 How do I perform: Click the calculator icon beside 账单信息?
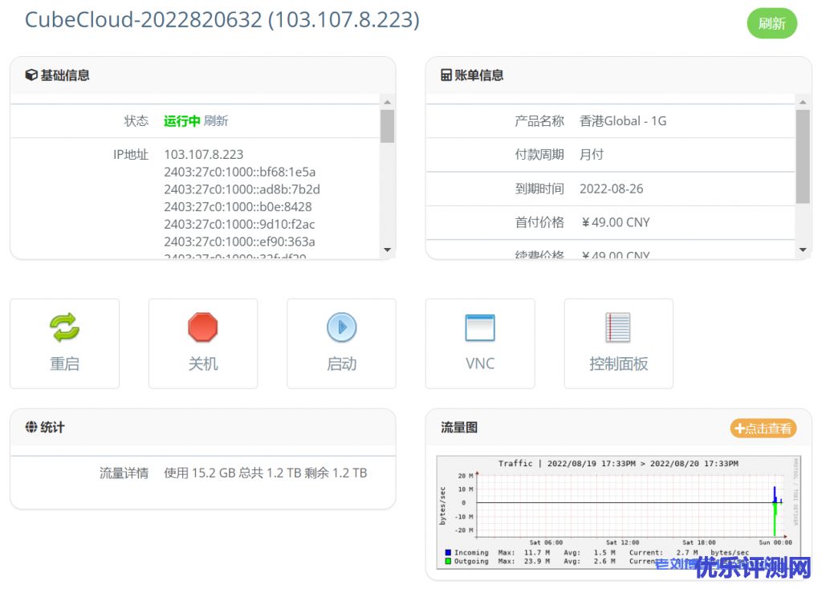coord(446,75)
